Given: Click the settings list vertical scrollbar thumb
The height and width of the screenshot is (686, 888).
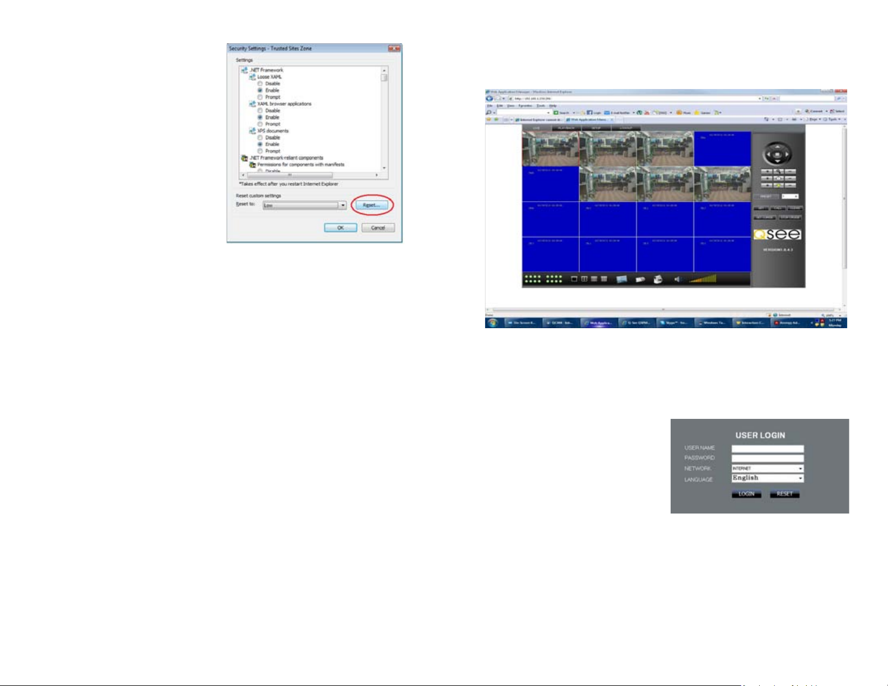Looking at the screenshot, I should [384, 77].
